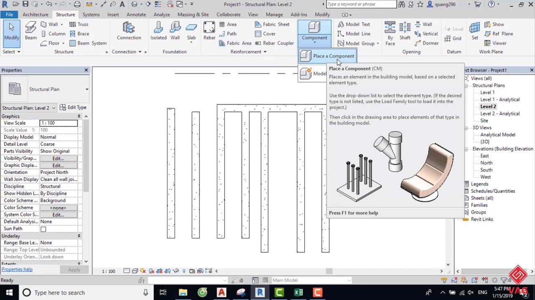Open the File menu
Image resolution: width=535 pixels, height=300 pixels.
9,15
